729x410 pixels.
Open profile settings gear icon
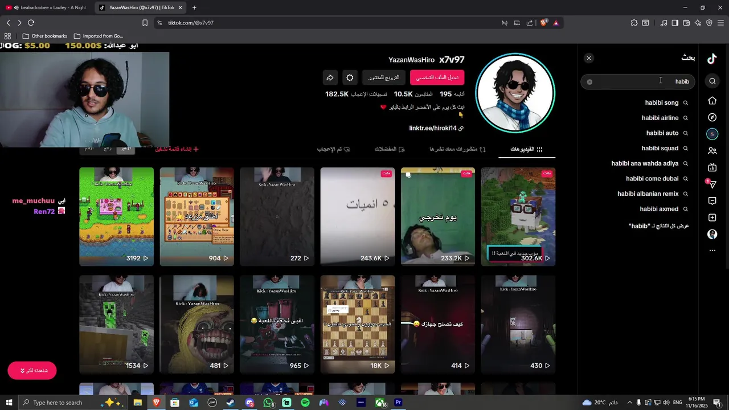tap(350, 77)
